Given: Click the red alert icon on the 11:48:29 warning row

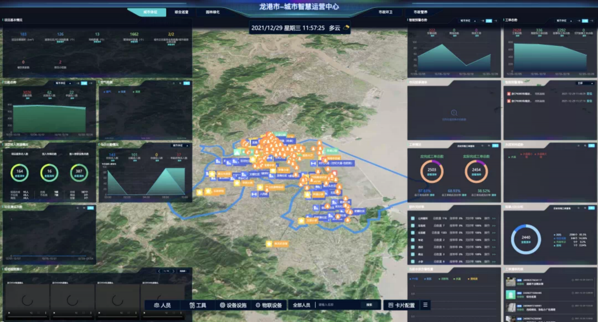Looking at the screenshot, I should 509,94.
